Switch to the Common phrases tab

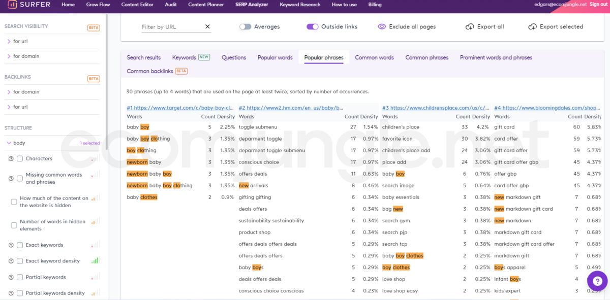click(426, 58)
